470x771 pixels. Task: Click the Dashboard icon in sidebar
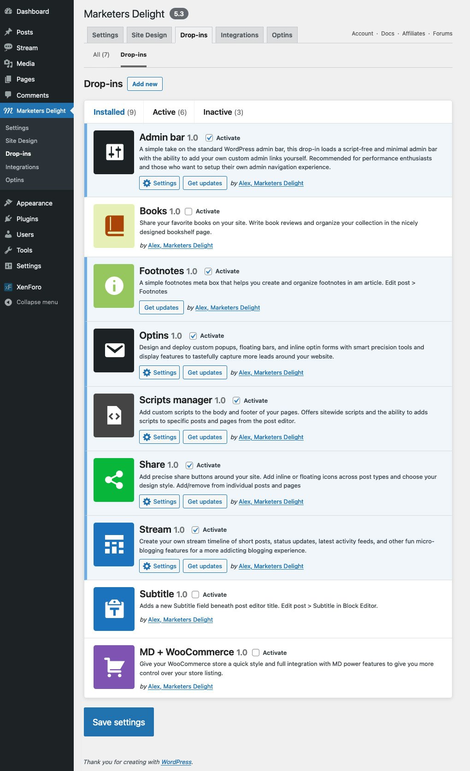pyautogui.click(x=8, y=12)
